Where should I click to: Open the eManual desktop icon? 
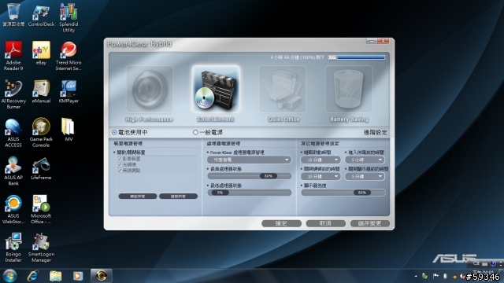point(41,91)
